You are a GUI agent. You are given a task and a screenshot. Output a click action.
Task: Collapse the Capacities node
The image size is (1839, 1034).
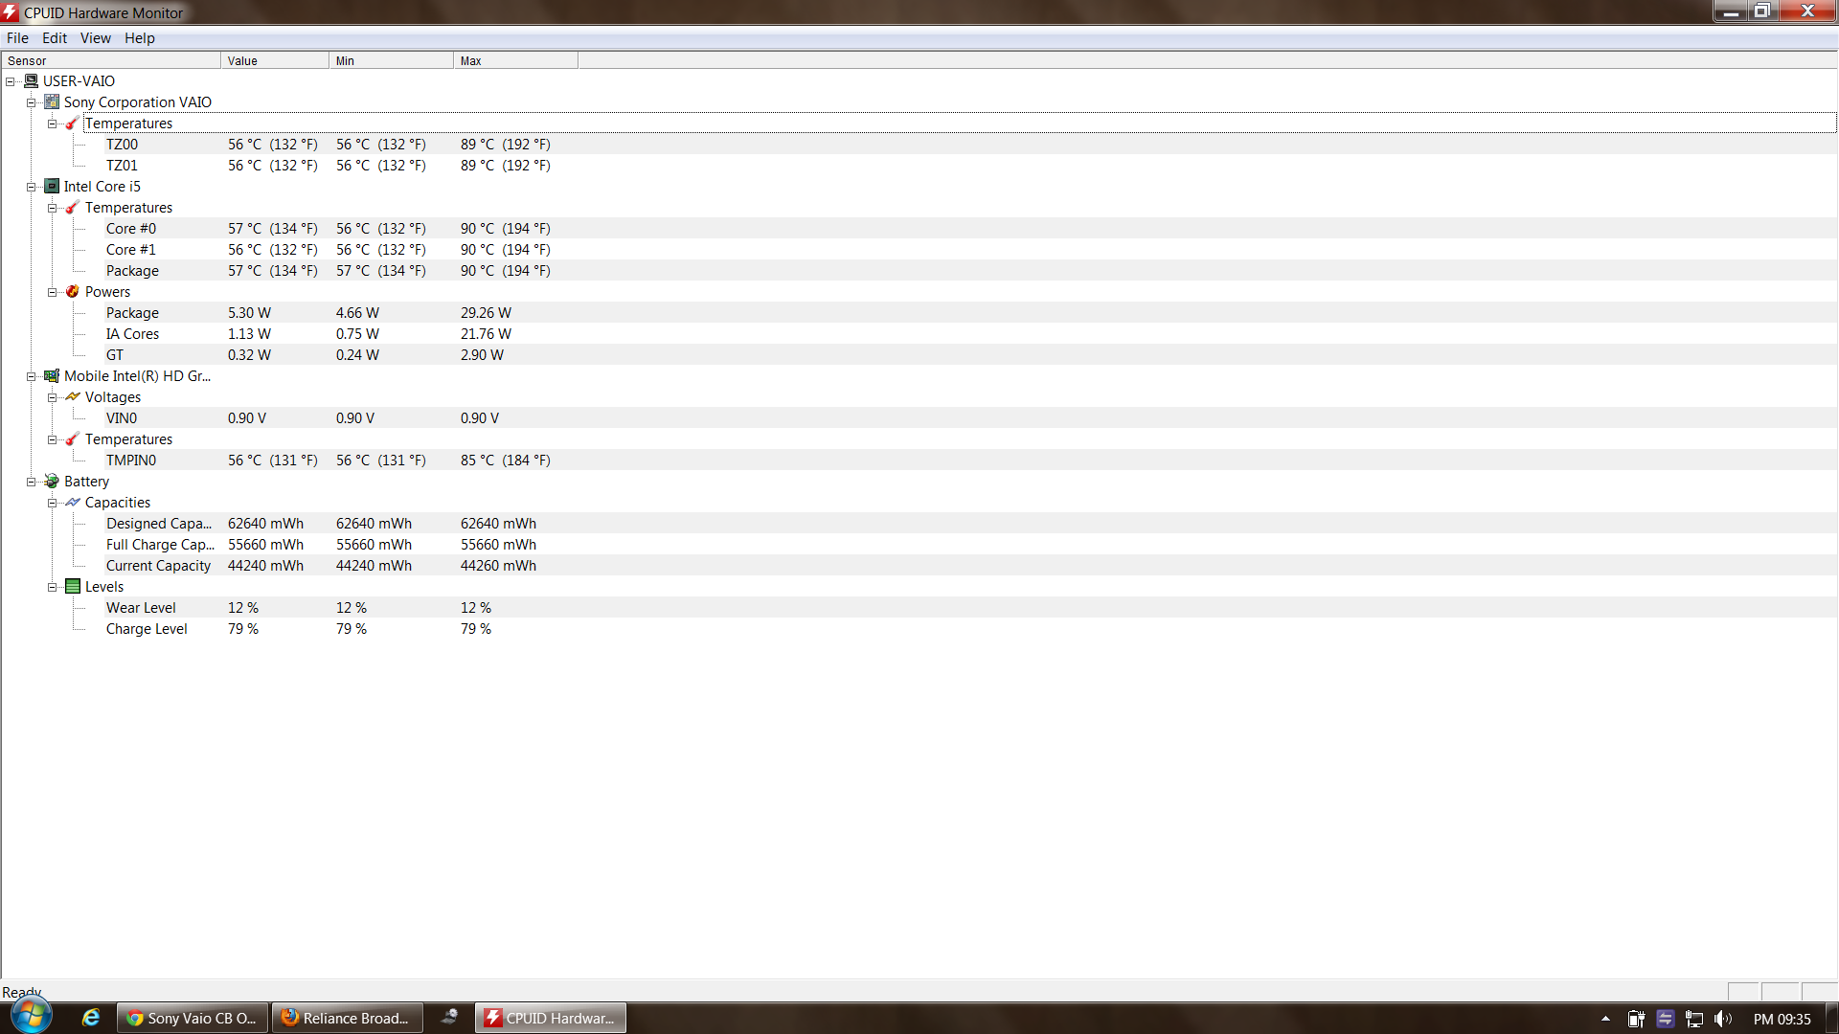pyautogui.click(x=53, y=503)
